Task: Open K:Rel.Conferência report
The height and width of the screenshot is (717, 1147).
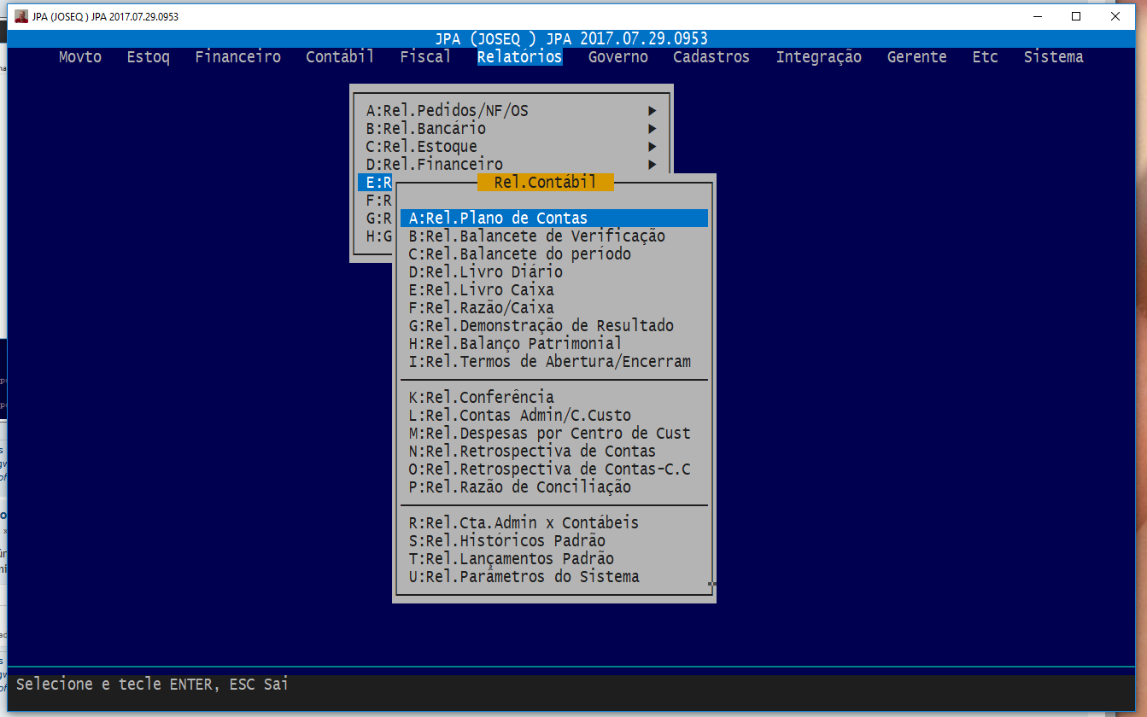Action: click(554, 398)
